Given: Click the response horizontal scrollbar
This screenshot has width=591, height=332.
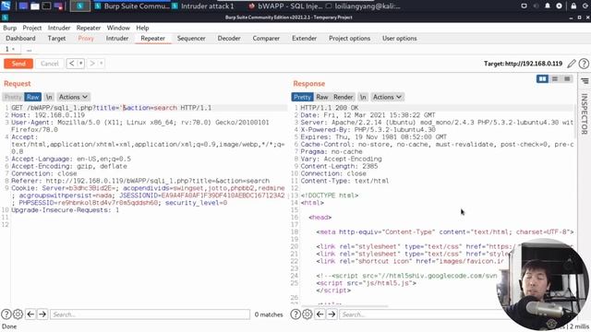Looking at the screenshot, I should click(x=344, y=306).
